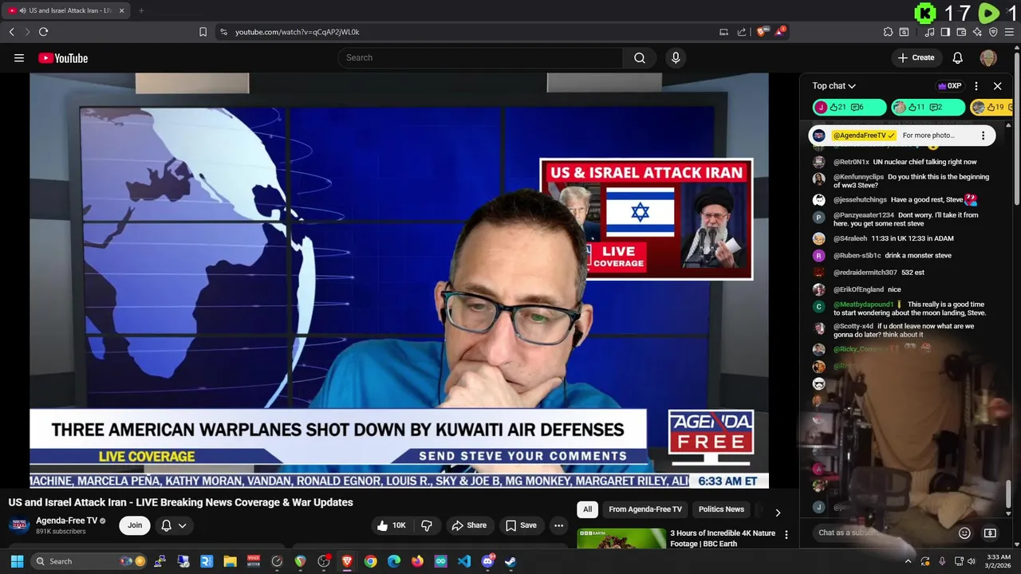Click the browser address bar URL

point(298,32)
